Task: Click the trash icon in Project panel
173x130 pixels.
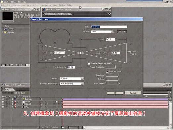Action: pos(16,65)
